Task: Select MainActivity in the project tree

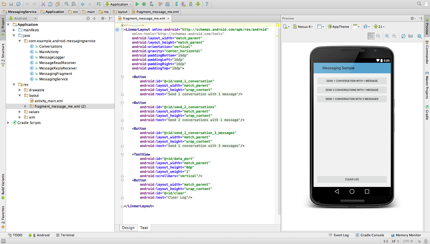Action: pyautogui.click(x=49, y=52)
